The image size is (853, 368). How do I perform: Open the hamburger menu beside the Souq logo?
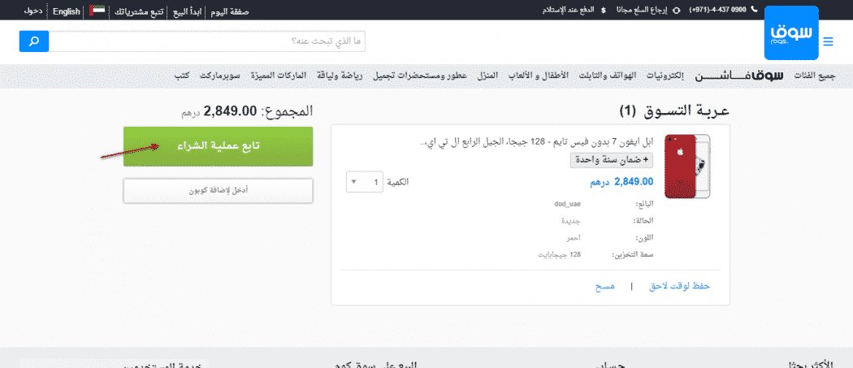828,41
